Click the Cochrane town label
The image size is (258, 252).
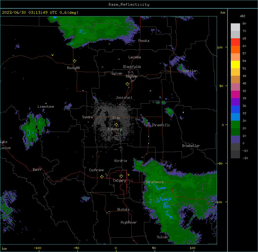pyautogui.click(x=96, y=170)
